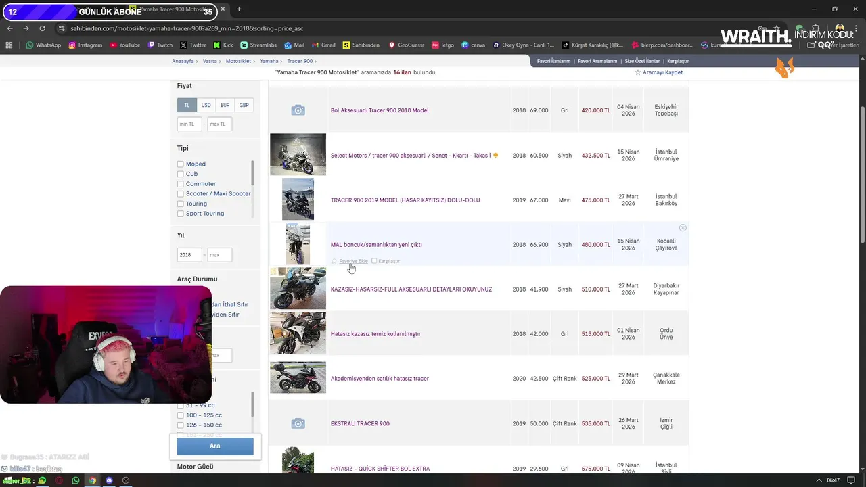
Task: Open the Twitch bookmark
Action: click(160, 45)
